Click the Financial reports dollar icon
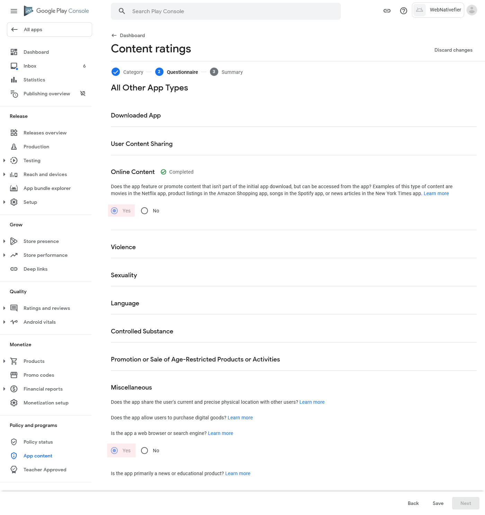This screenshot has height=515, width=485. pos(14,389)
